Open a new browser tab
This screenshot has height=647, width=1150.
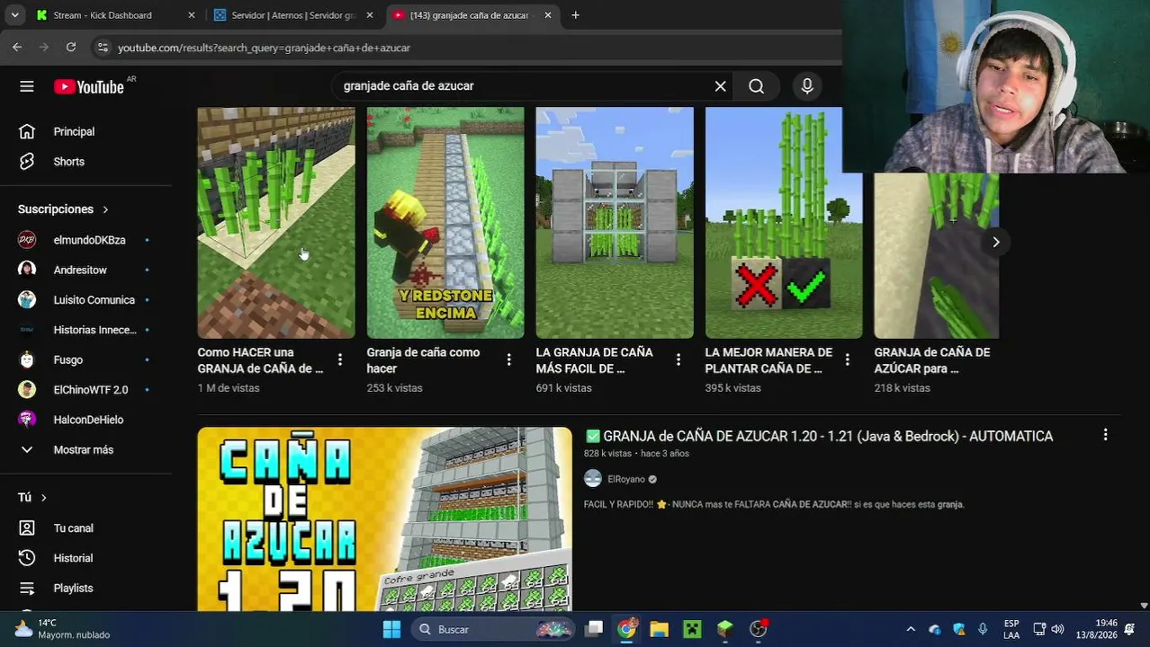click(x=575, y=15)
